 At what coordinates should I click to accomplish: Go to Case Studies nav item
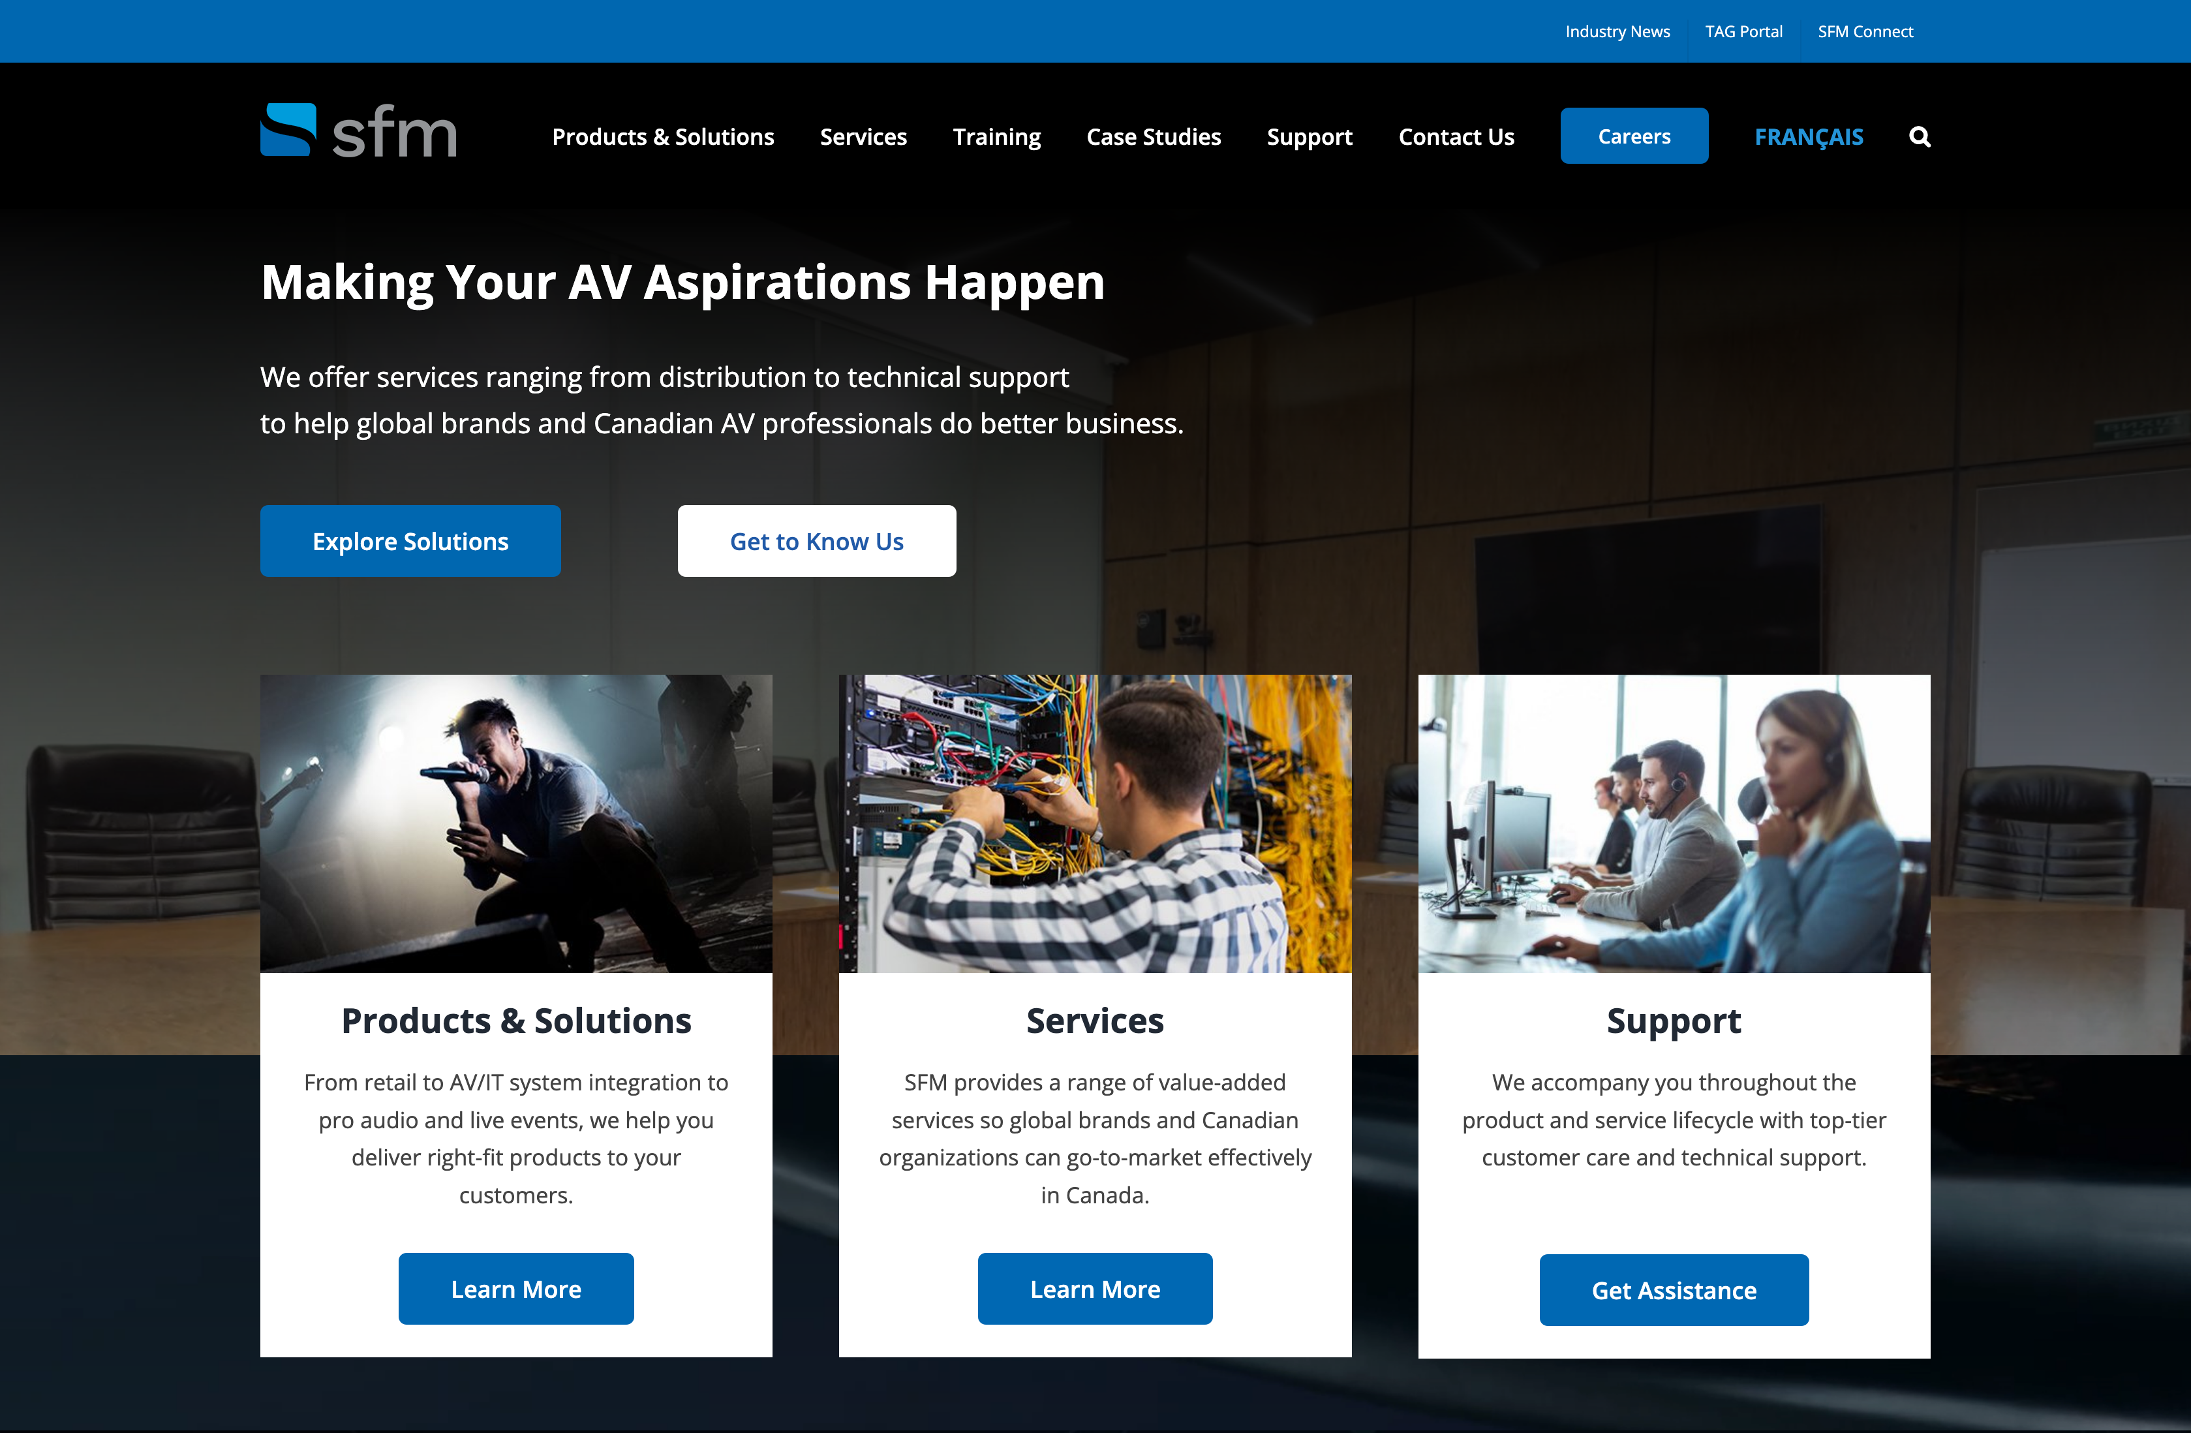pyautogui.click(x=1154, y=137)
